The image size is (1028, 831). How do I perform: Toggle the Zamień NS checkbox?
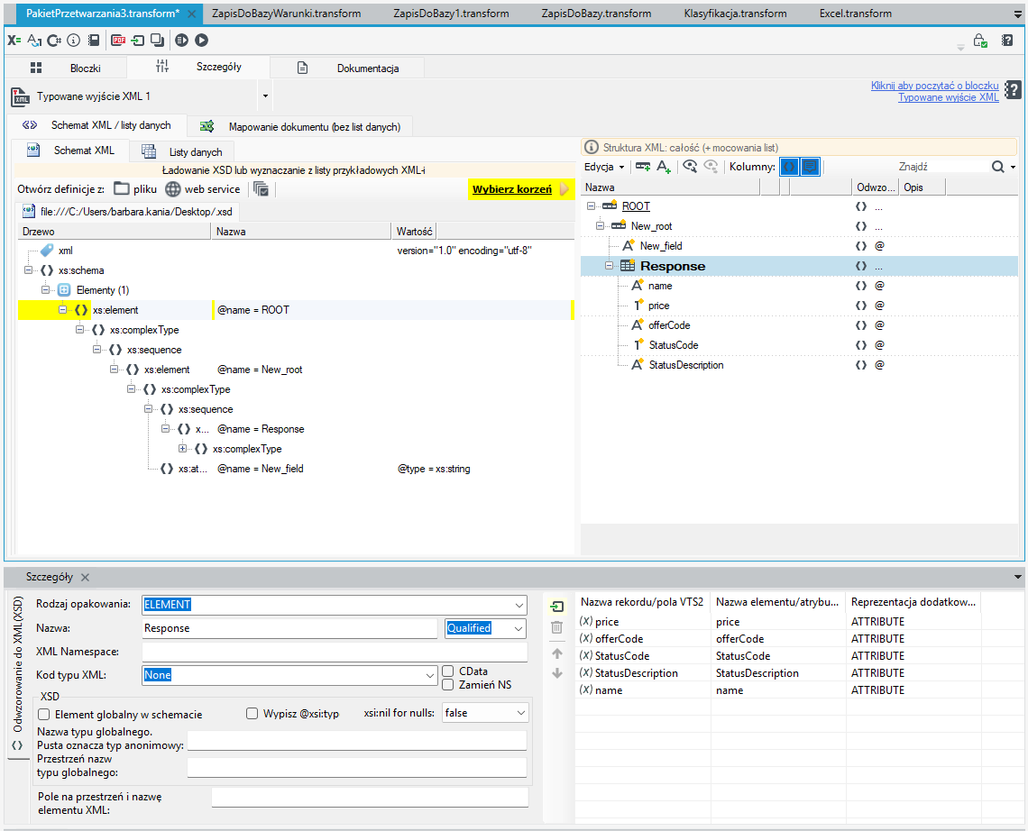448,685
